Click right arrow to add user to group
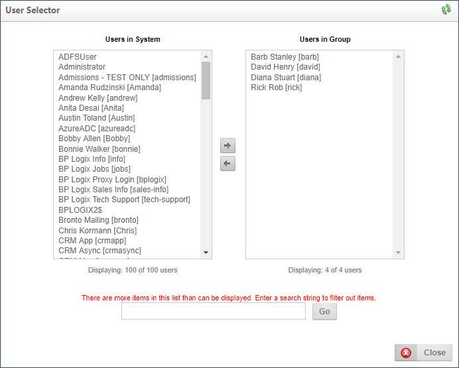The height and width of the screenshot is (368, 459). tap(228, 146)
